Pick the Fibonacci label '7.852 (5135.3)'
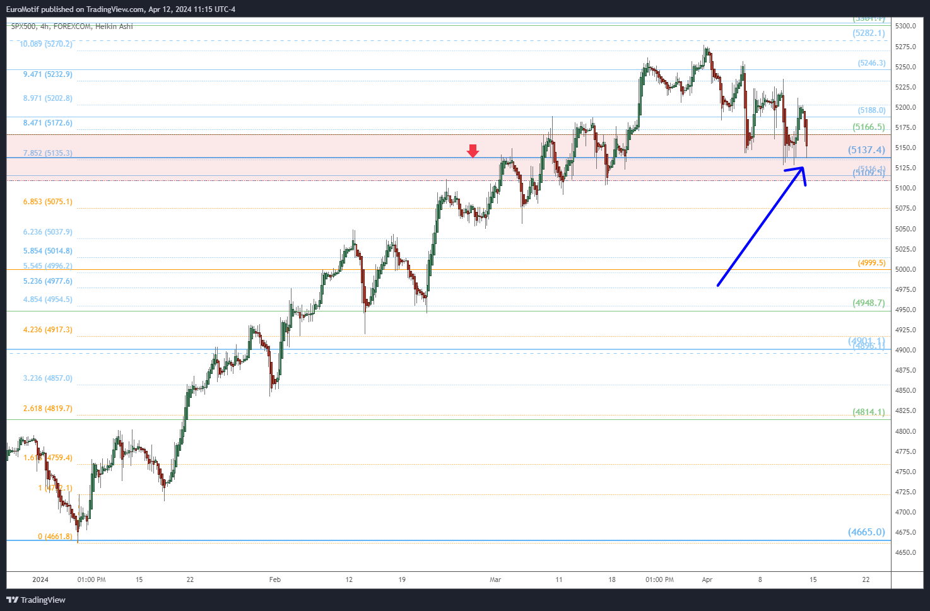Image resolution: width=930 pixels, height=611 pixels. 48,153
